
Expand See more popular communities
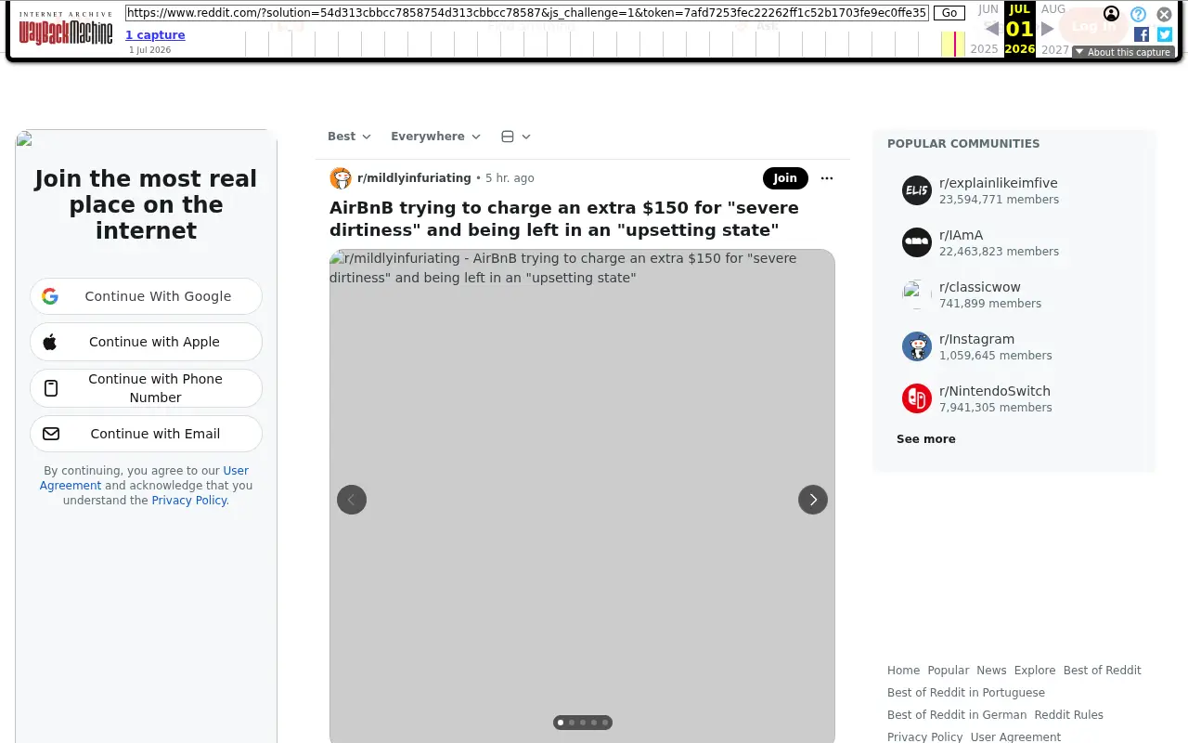tap(925, 439)
